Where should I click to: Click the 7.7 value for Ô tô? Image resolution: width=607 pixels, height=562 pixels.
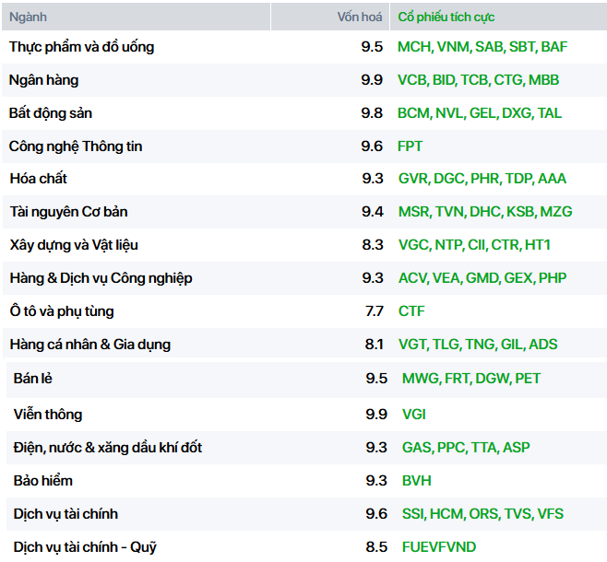[375, 311]
